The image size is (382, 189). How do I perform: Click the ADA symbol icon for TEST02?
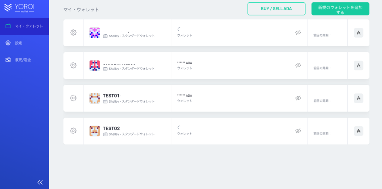pyautogui.click(x=358, y=131)
